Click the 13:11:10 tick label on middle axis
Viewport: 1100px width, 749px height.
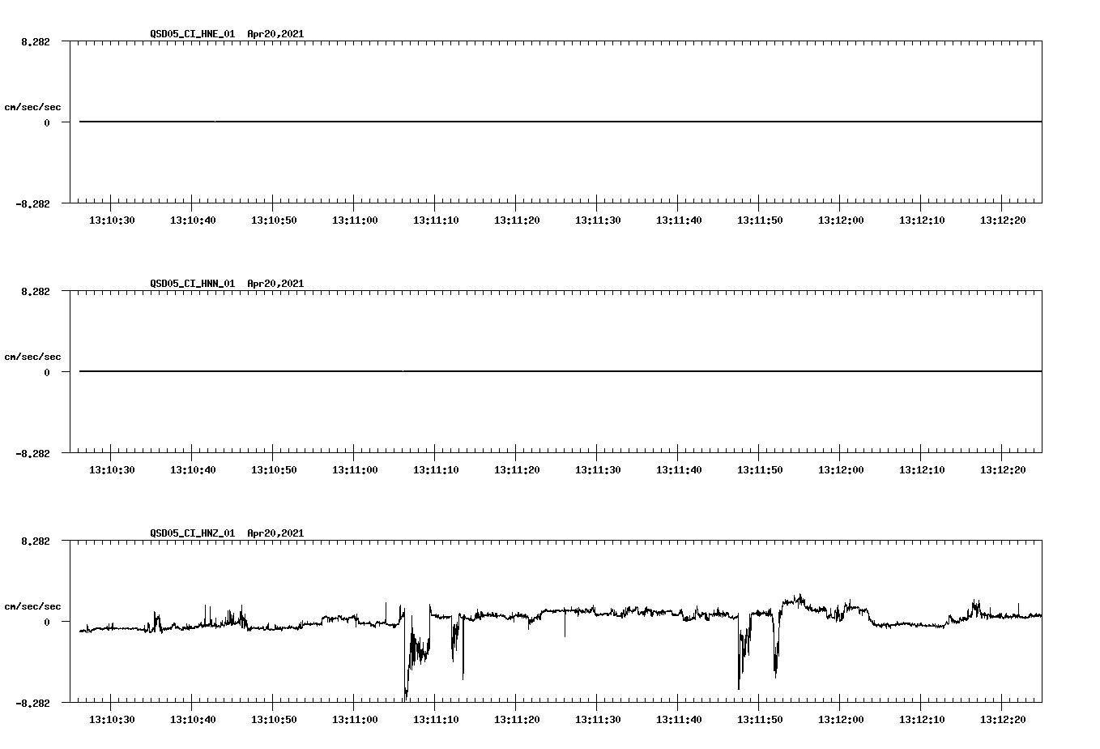coord(436,469)
